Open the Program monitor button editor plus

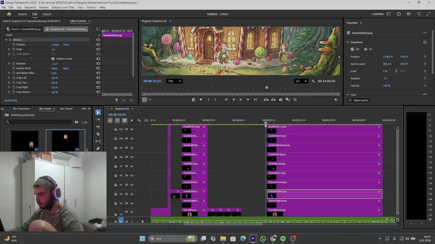tap(336, 100)
